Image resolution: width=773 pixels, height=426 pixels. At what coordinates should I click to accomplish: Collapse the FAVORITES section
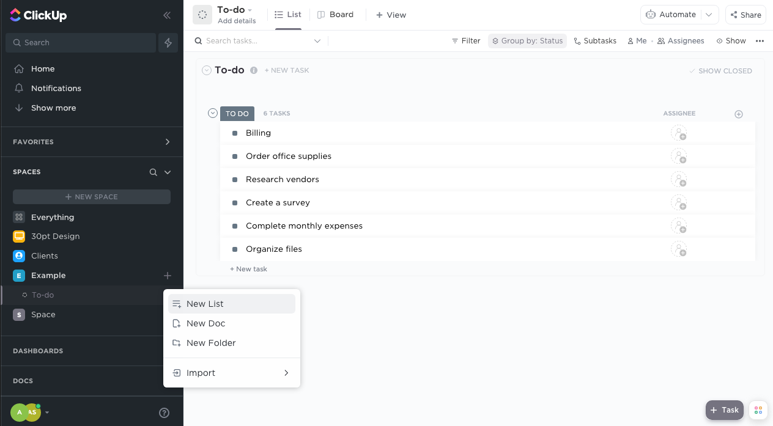coord(167,141)
